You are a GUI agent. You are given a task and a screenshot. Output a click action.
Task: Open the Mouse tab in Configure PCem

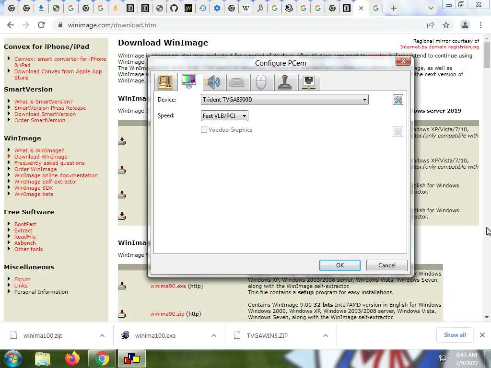coord(261,82)
